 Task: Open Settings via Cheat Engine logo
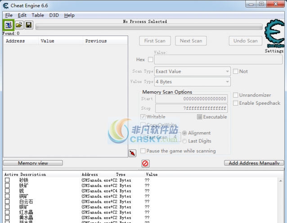(x=274, y=33)
